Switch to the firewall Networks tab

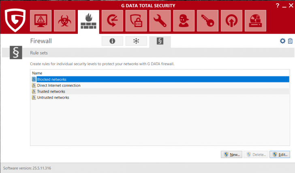136,41
